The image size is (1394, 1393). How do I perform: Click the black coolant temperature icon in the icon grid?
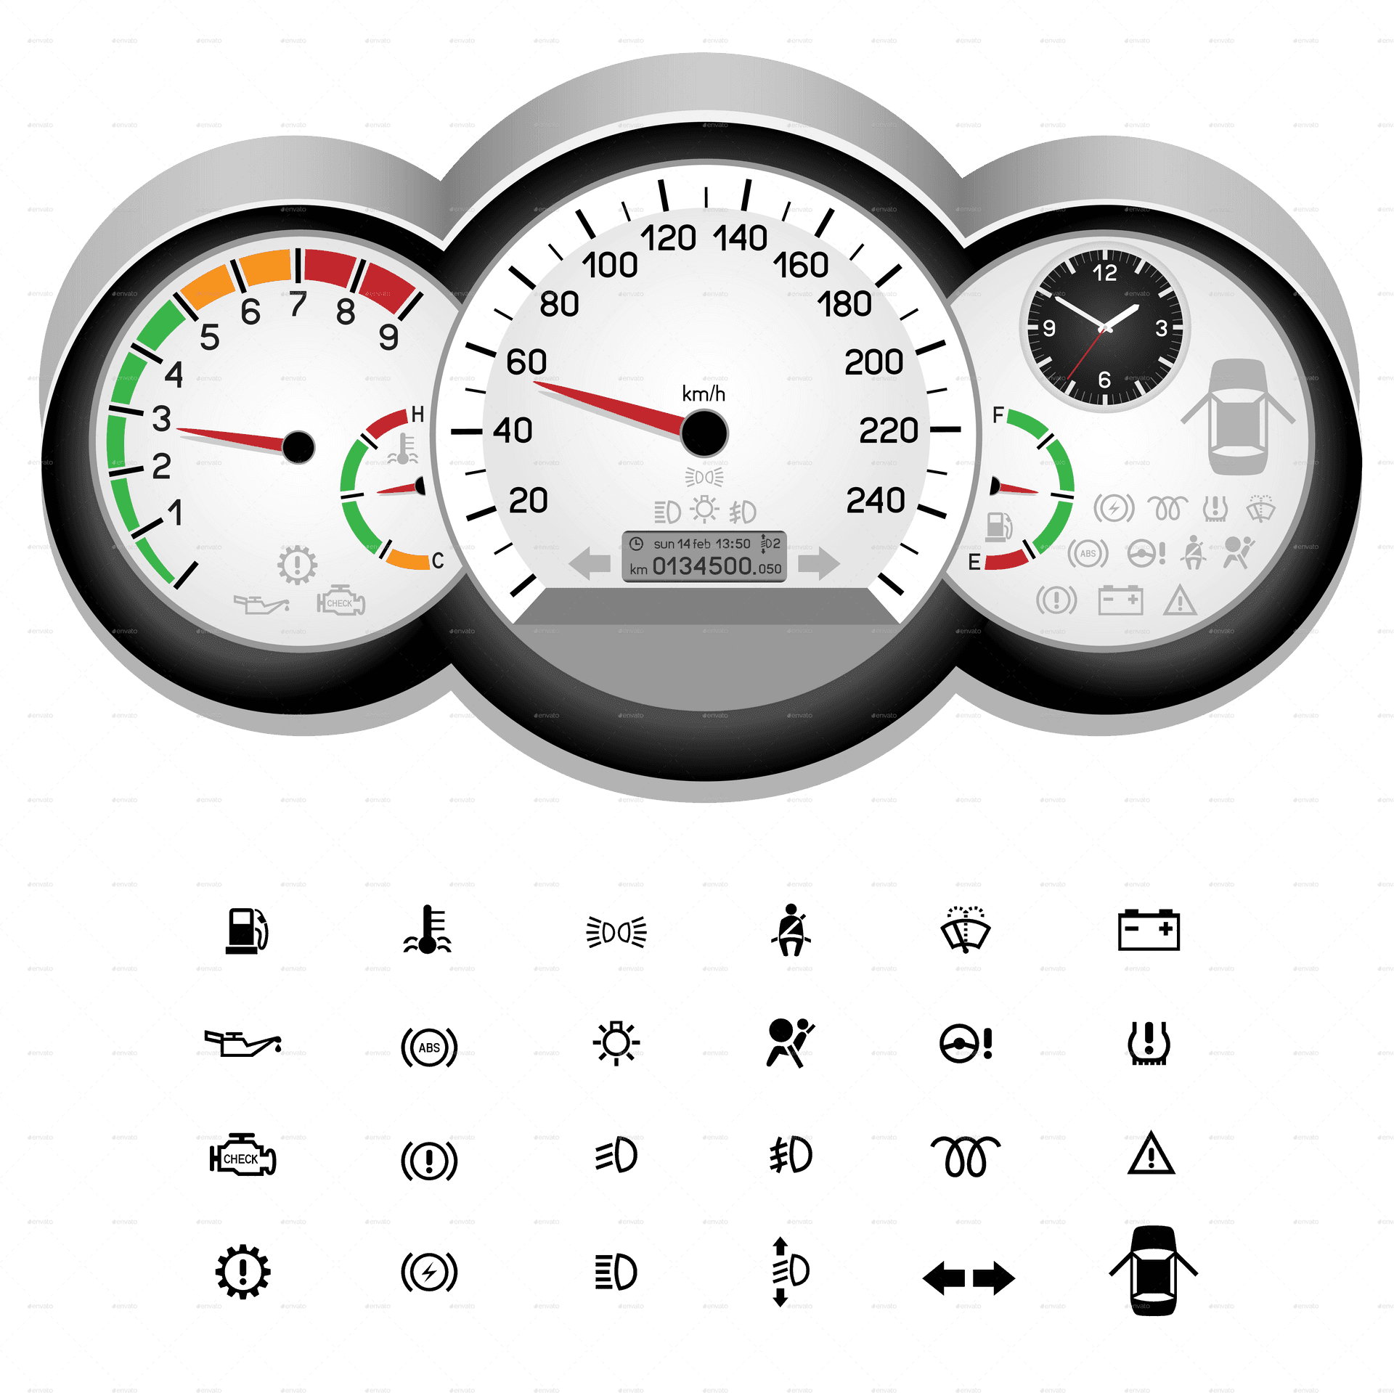[428, 929]
